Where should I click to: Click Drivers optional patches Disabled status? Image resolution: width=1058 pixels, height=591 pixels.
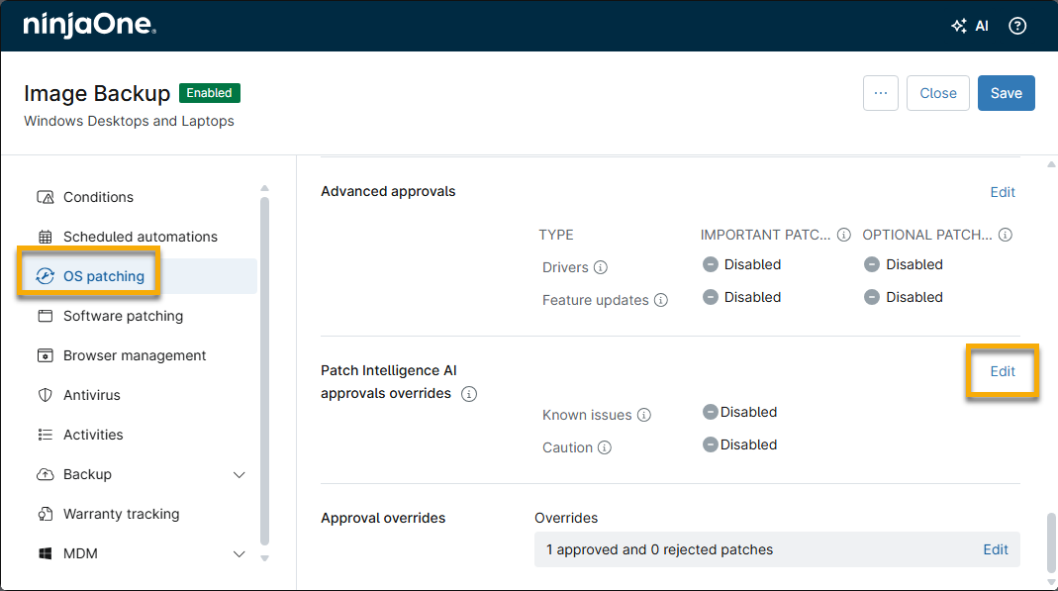904,264
